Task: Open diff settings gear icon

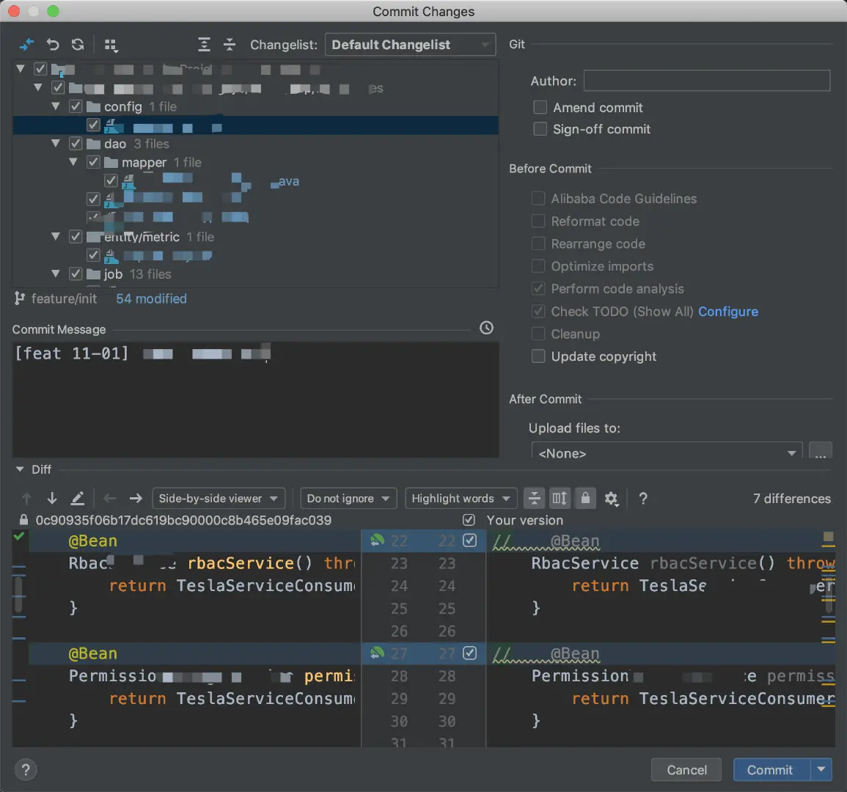Action: pyautogui.click(x=611, y=499)
